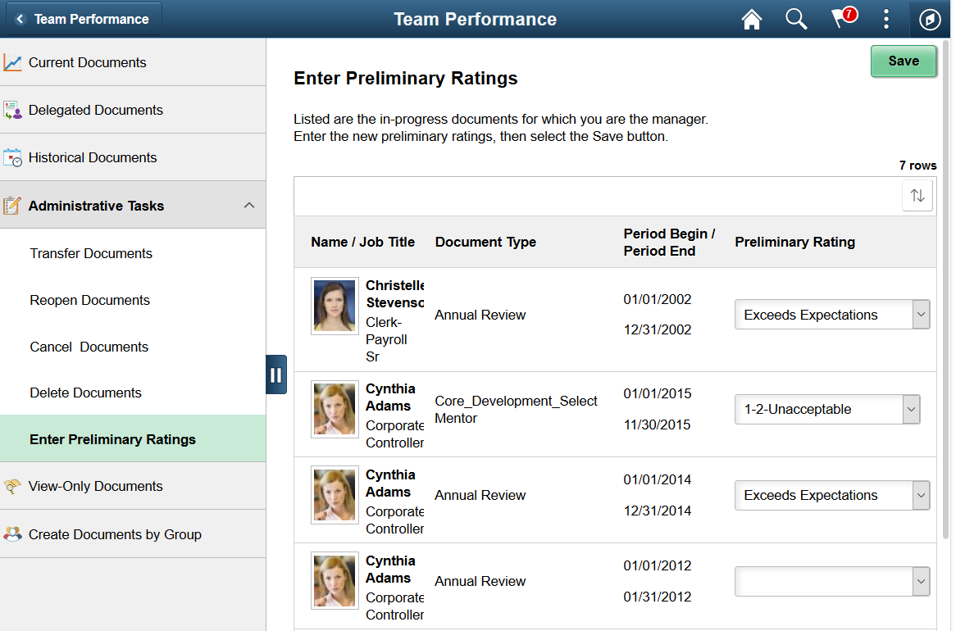The image size is (956, 631).
Task: Go back via Team Performance back button
Action: (x=84, y=19)
